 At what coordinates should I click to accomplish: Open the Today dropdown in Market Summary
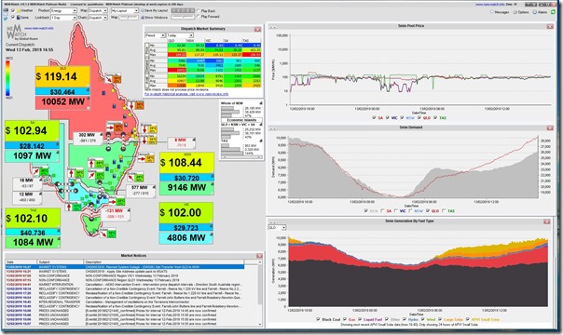(x=180, y=35)
